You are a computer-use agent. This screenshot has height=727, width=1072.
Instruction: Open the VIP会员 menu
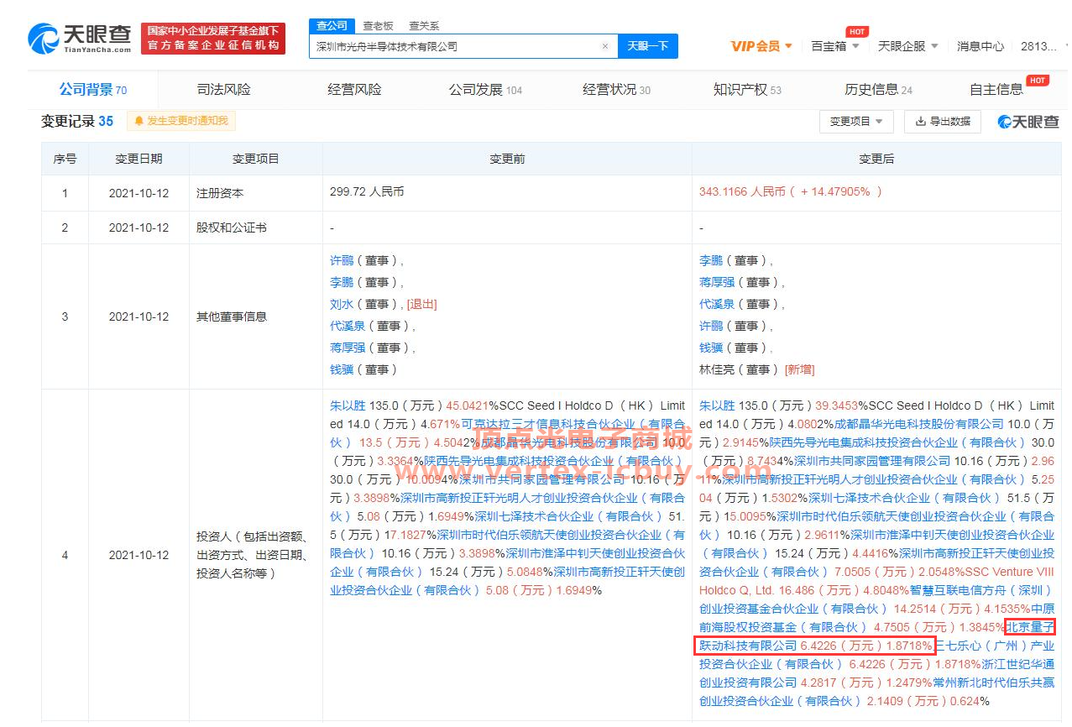(x=760, y=46)
